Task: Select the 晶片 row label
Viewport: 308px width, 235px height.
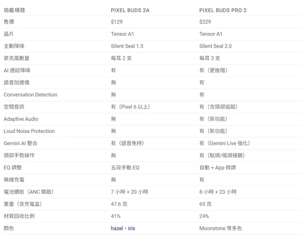Action: click(x=9, y=34)
